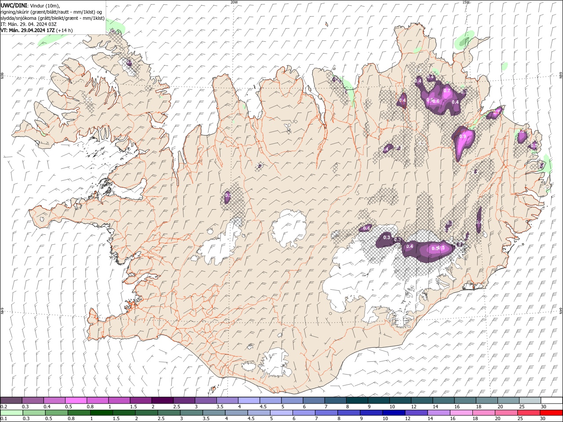Select darkest green swatch starting at 1
This screenshot has width=563, height=422.
coord(101,413)
